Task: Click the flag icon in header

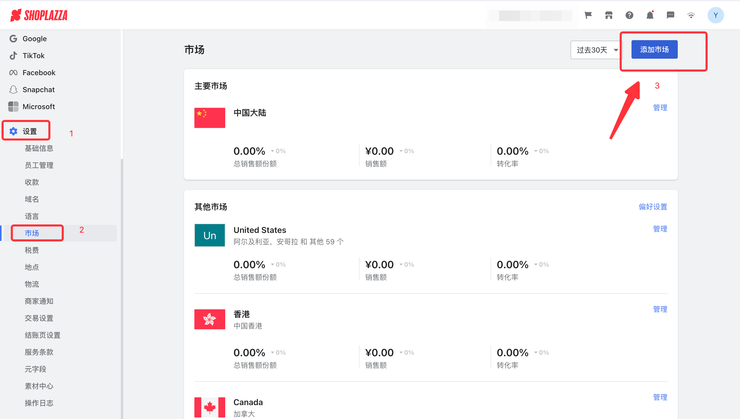Action: [x=588, y=15]
